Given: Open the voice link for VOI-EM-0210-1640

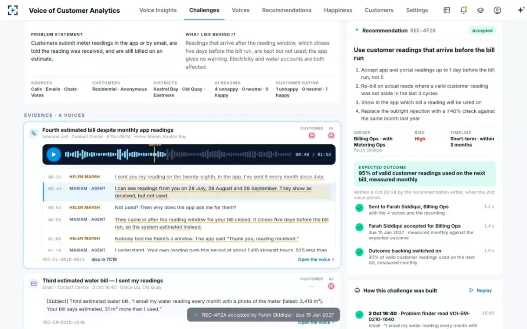Looking at the screenshot, I should point(316,322).
